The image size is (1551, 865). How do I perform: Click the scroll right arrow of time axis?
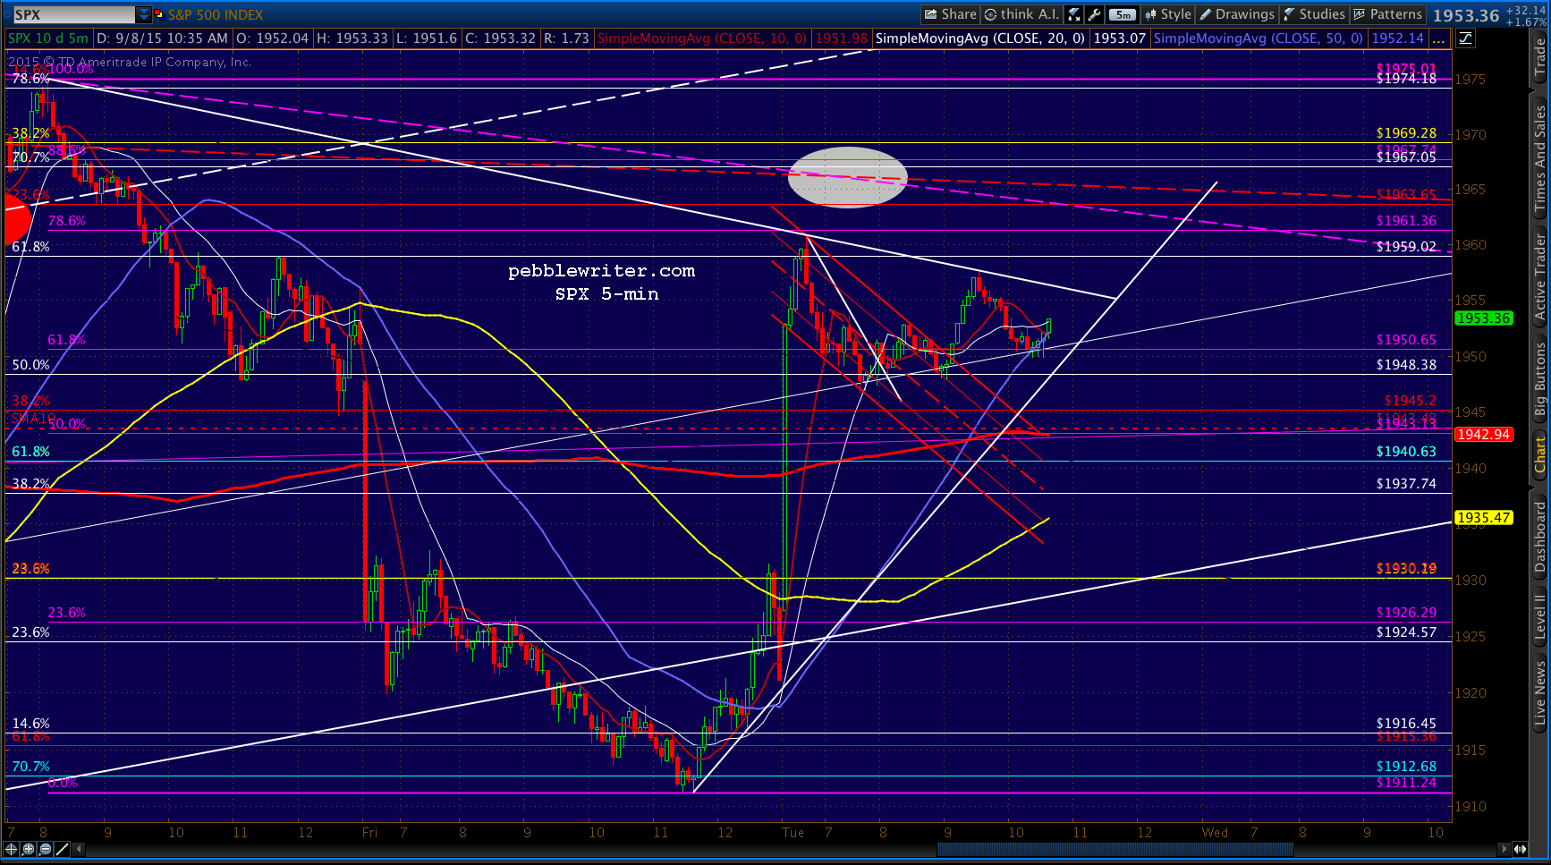coord(1504,849)
